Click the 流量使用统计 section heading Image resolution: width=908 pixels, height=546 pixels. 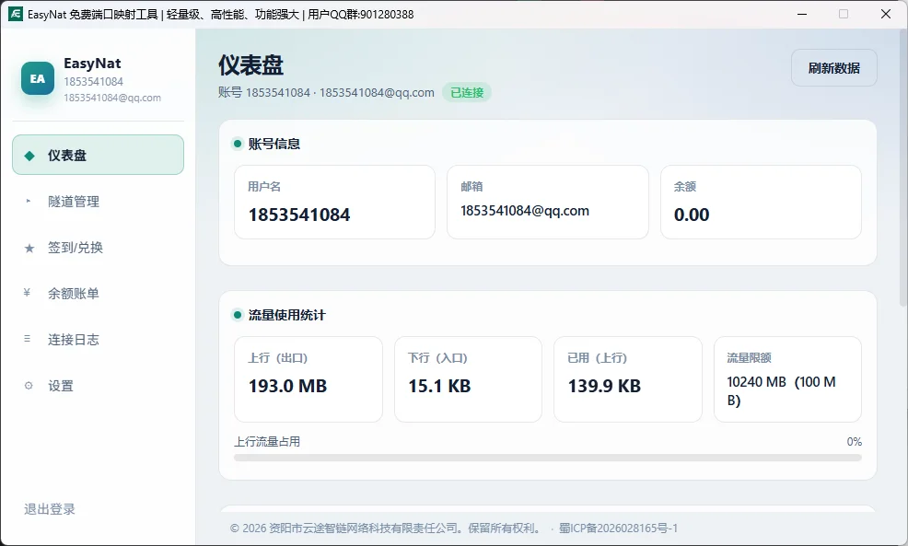[286, 315]
